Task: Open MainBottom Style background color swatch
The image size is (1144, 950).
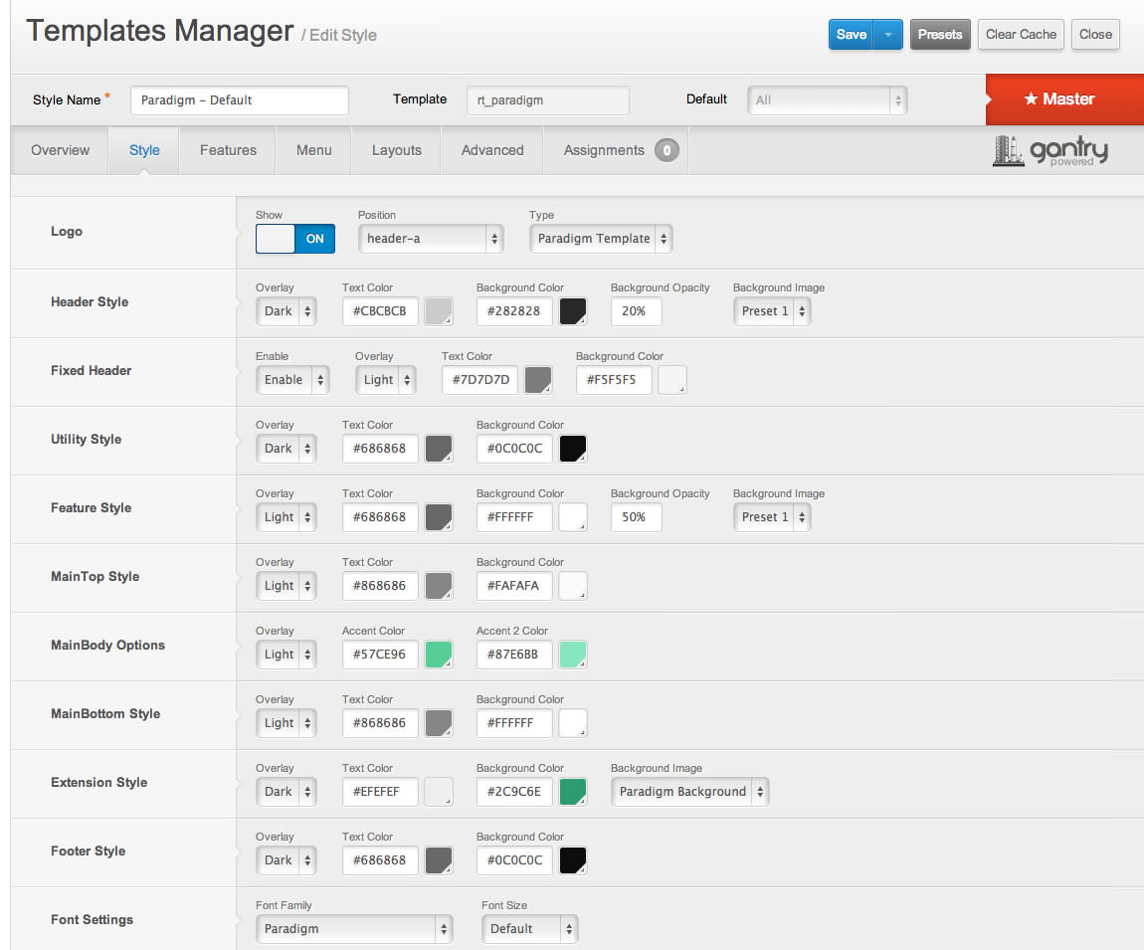Action: 573,722
